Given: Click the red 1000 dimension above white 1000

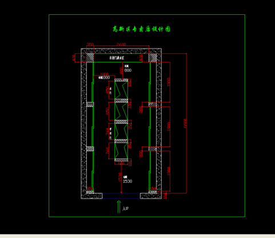Looking at the screenshot, I should [104, 74].
